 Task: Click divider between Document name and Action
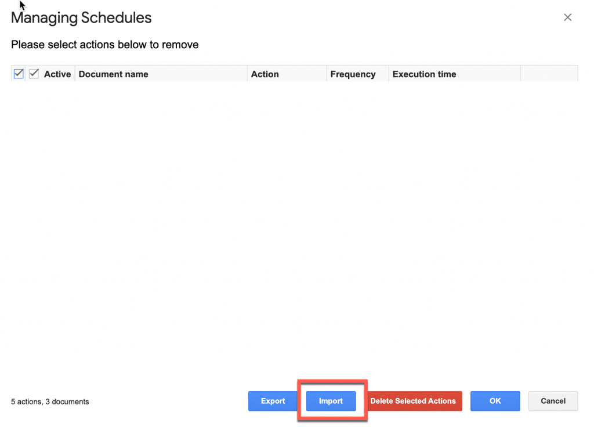tap(247, 74)
